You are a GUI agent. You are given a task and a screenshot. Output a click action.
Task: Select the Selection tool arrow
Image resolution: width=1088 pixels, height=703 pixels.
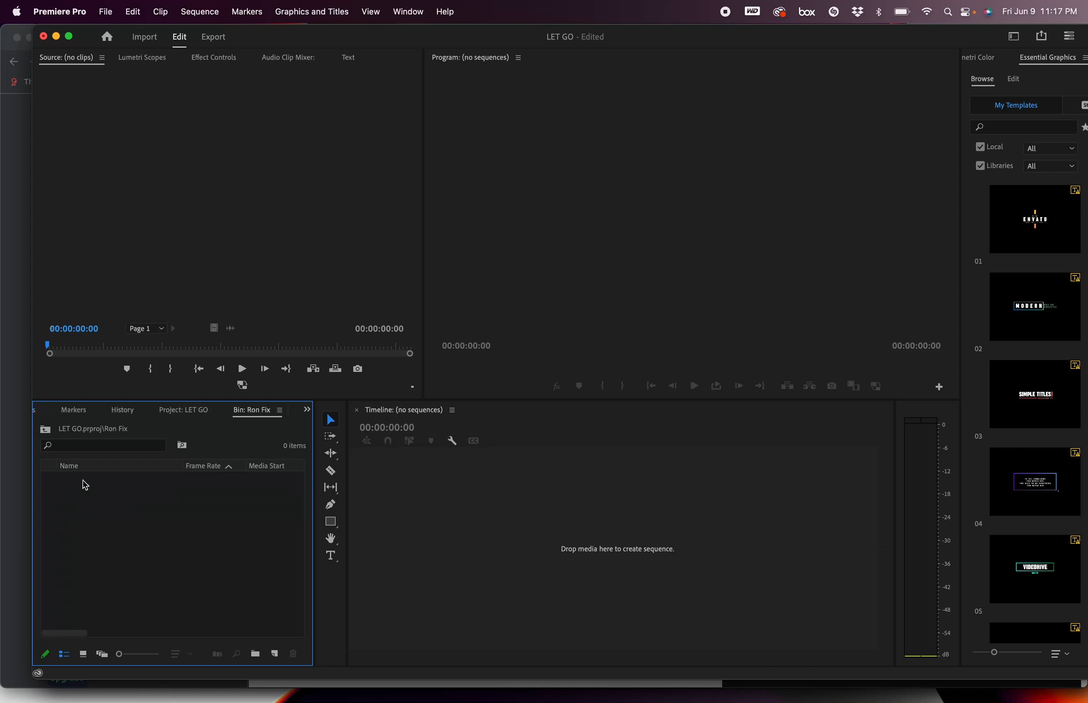pyautogui.click(x=331, y=419)
